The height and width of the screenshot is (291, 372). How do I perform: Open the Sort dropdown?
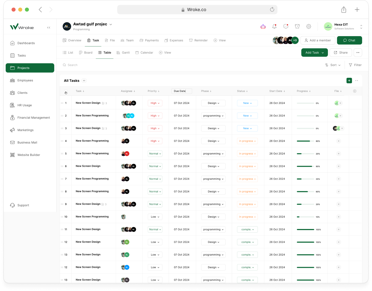333,65
